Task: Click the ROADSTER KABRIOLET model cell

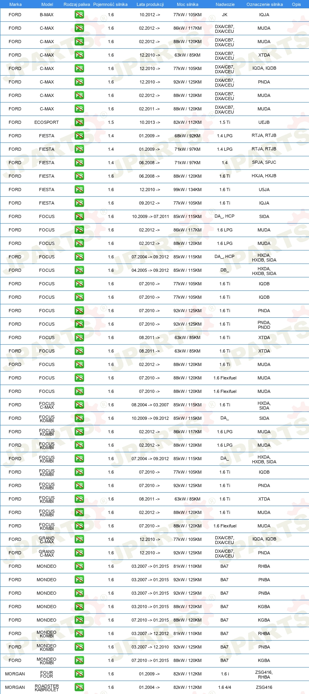Action: [47, 688]
